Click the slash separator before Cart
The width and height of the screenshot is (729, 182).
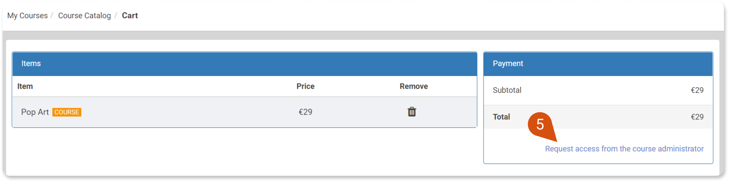click(116, 16)
